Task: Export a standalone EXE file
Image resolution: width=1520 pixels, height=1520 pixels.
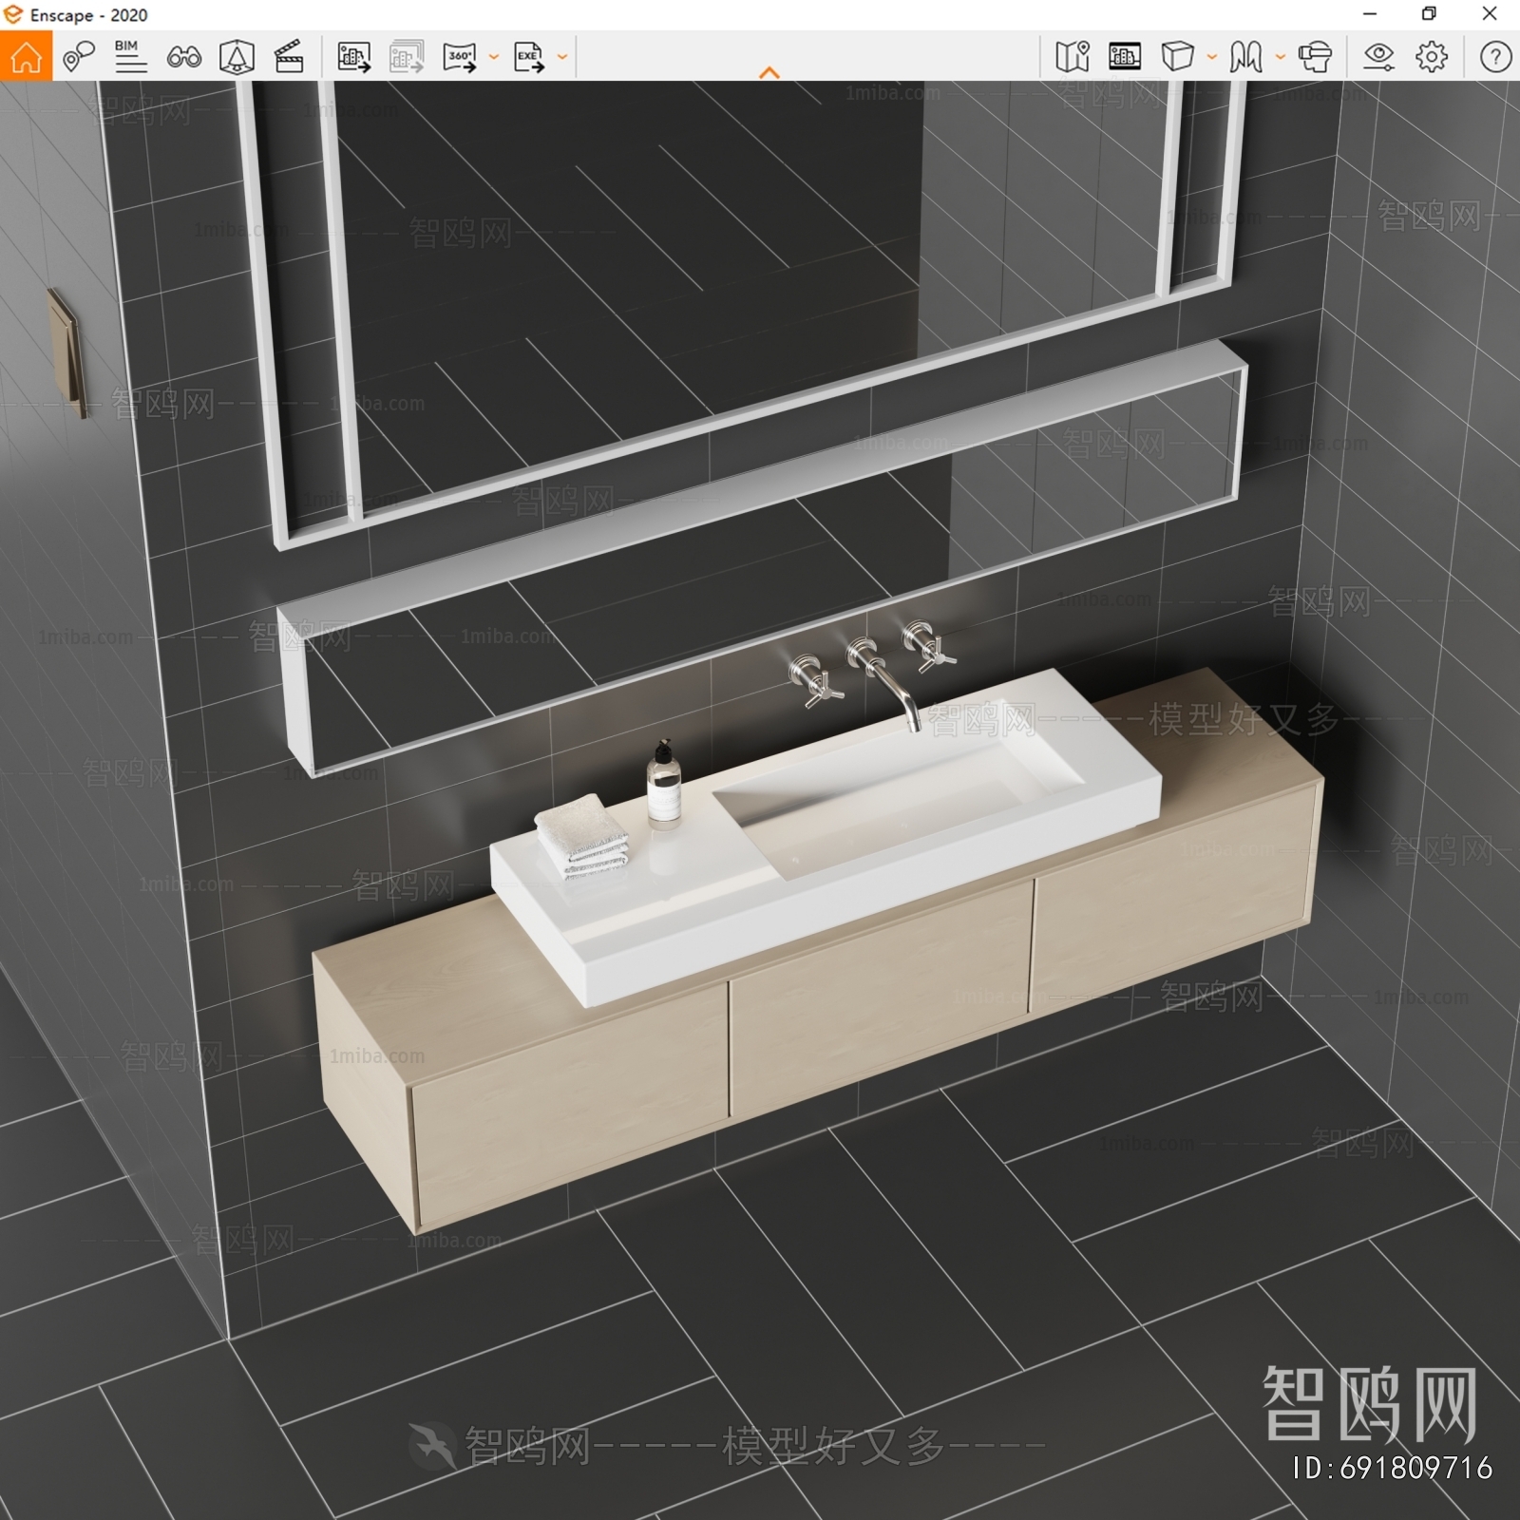Action: [x=529, y=57]
